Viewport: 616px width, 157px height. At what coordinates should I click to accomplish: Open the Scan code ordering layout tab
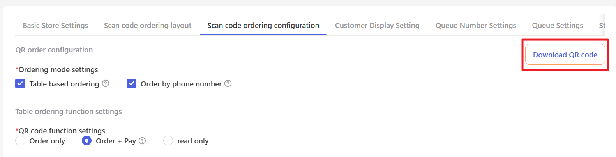(148, 26)
